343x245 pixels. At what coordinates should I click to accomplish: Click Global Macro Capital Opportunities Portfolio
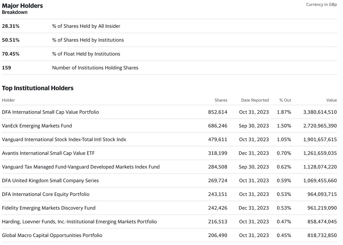(x=52, y=235)
